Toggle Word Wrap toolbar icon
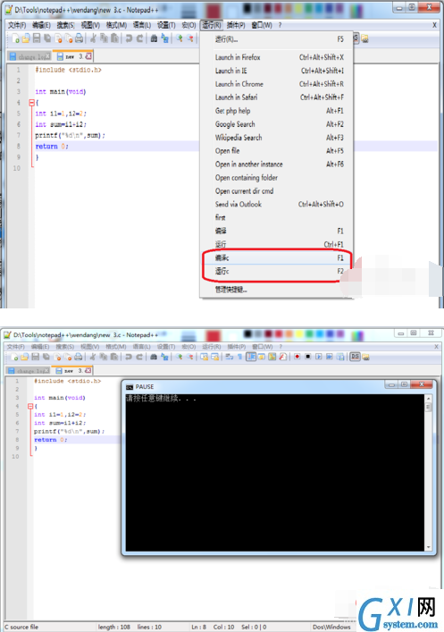This screenshot has width=444, height=632. [x=230, y=357]
